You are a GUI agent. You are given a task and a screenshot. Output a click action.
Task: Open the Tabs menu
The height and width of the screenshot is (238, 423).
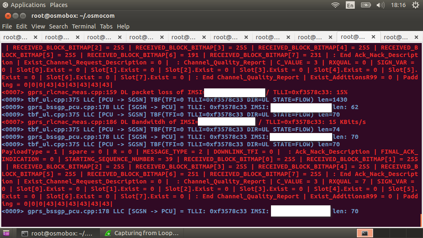[x=106, y=26]
